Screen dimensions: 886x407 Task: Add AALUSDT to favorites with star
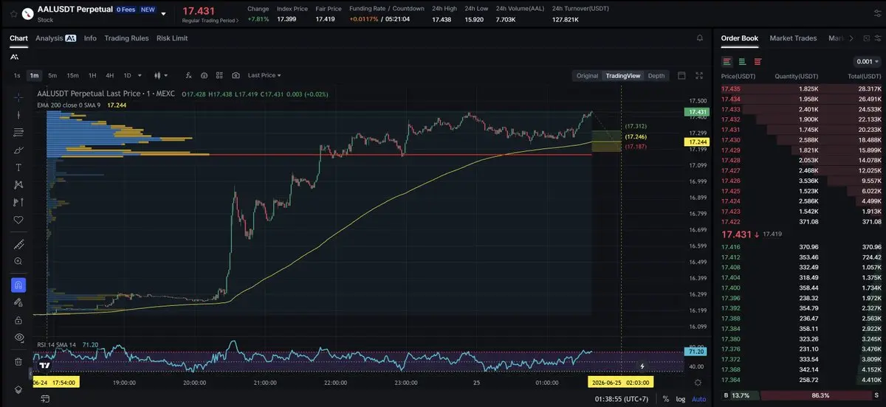coord(13,13)
